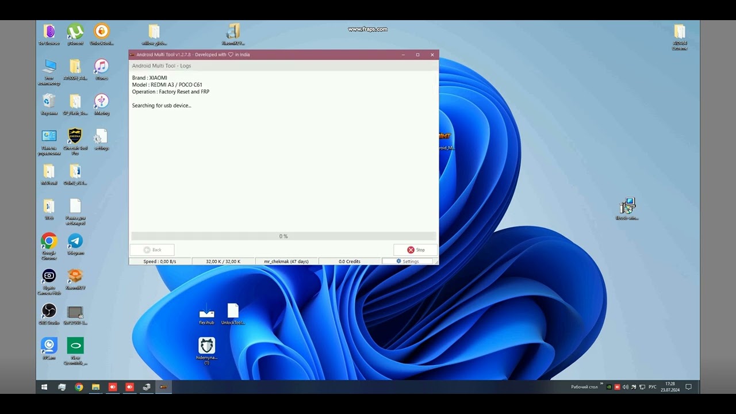Switch the РУС input language indicator
The height and width of the screenshot is (414, 736).
(x=653, y=387)
